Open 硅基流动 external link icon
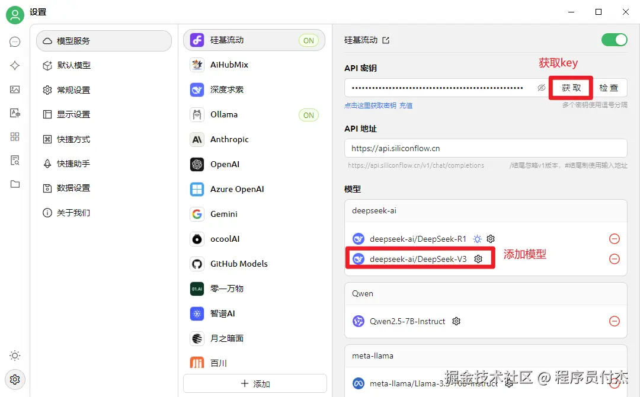This screenshot has width=640, height=397. click(x=386, y=40)
